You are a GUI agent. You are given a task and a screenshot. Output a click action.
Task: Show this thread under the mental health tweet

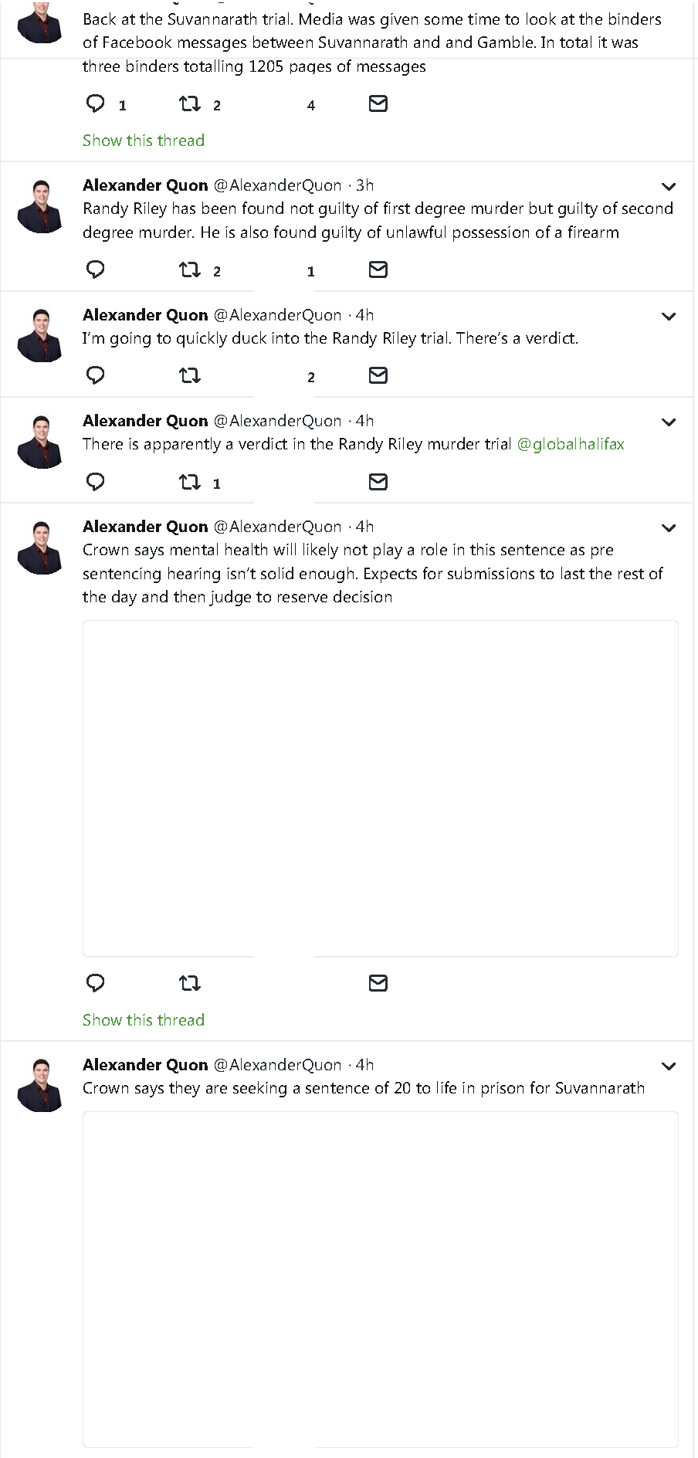144,1019
